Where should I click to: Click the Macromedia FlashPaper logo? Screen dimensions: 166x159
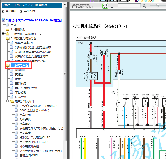pos(82,6)
